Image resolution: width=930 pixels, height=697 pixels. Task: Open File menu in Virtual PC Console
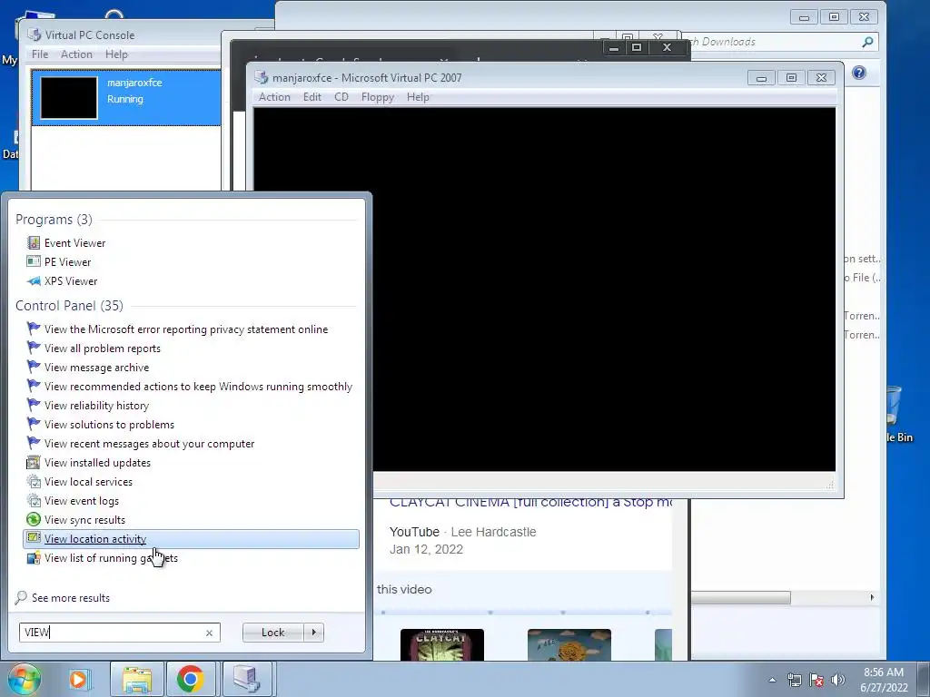pos(40,54)
